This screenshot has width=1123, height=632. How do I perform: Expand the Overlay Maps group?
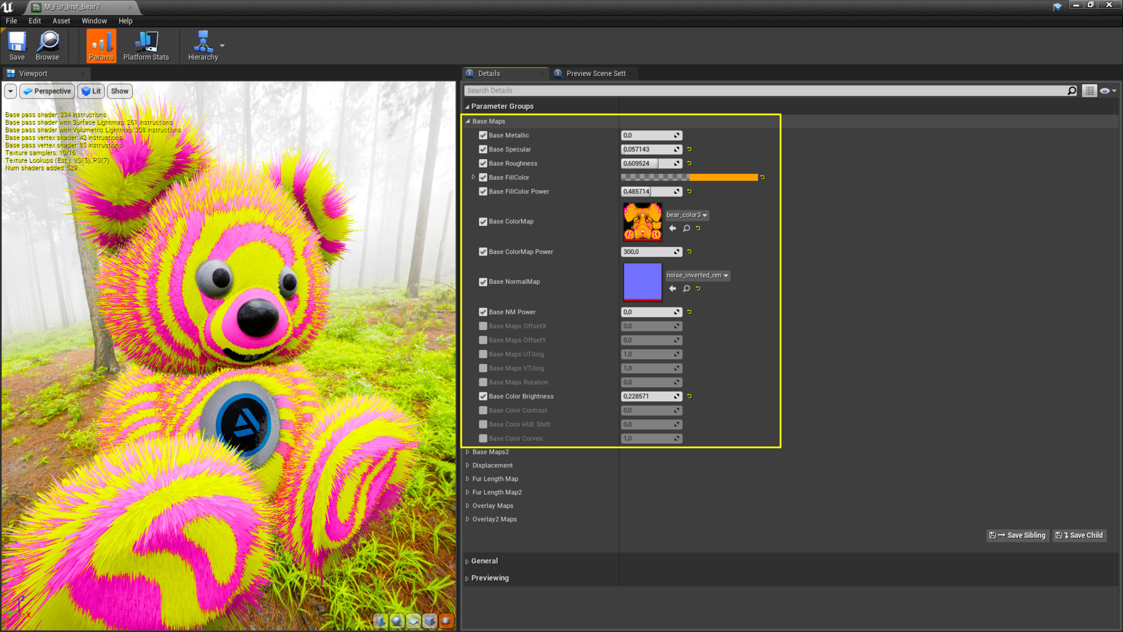click(468, 506)
